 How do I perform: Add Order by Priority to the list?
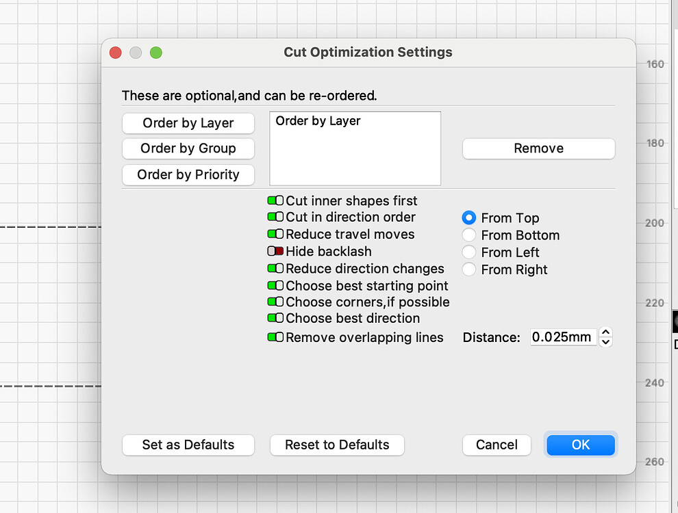coord(188,174)
